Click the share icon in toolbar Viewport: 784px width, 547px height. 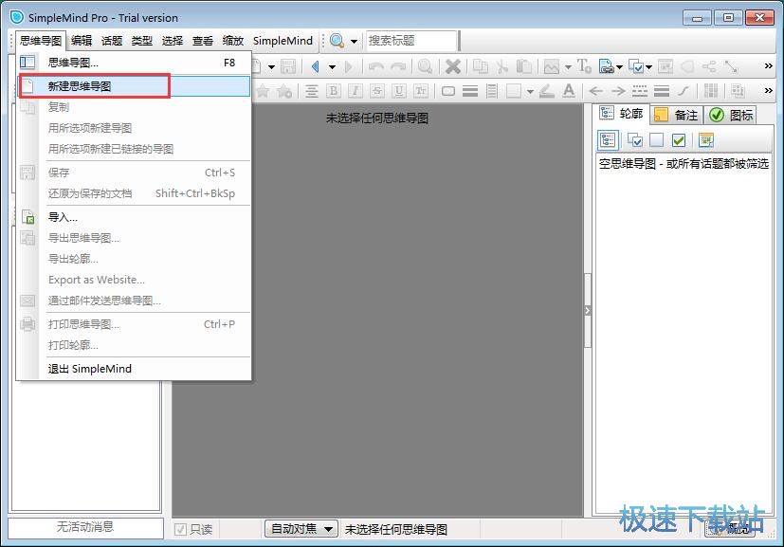[x=709, y=66]
